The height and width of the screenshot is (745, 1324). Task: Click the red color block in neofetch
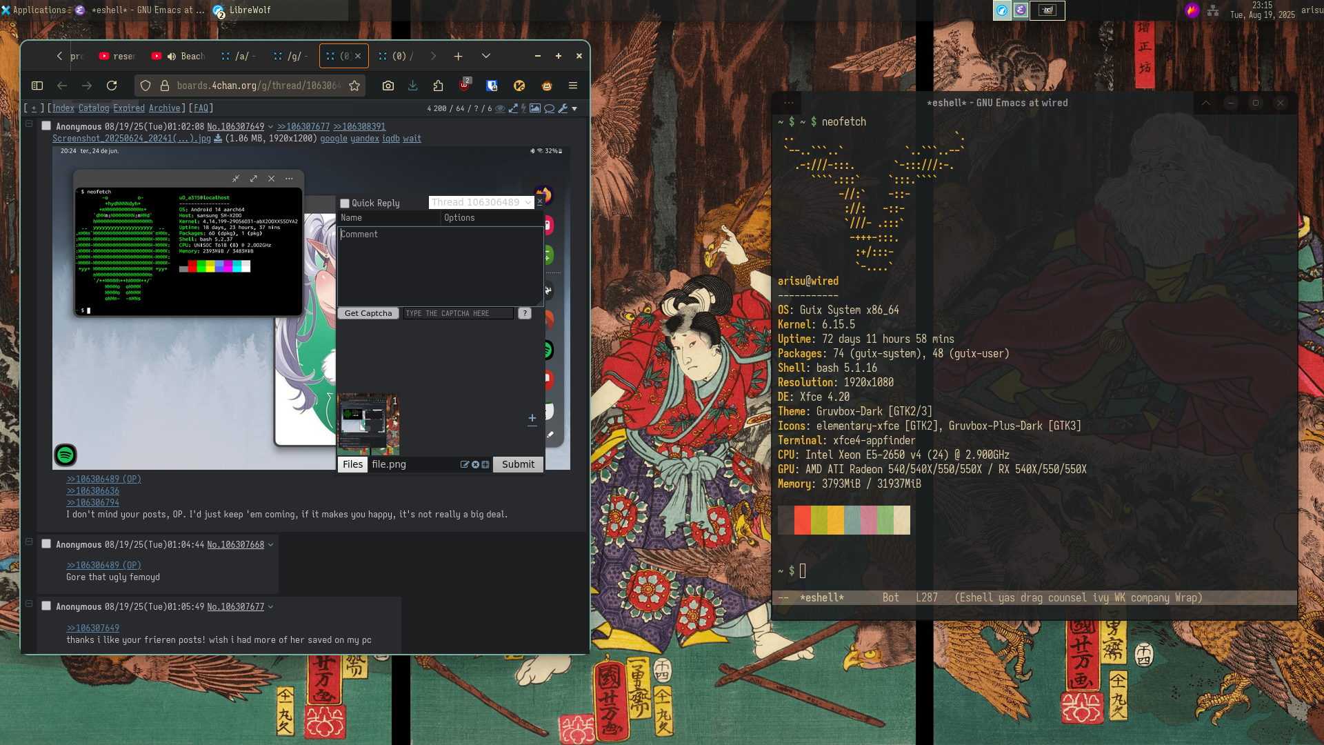pyautogui.click(x=802, y=520)
